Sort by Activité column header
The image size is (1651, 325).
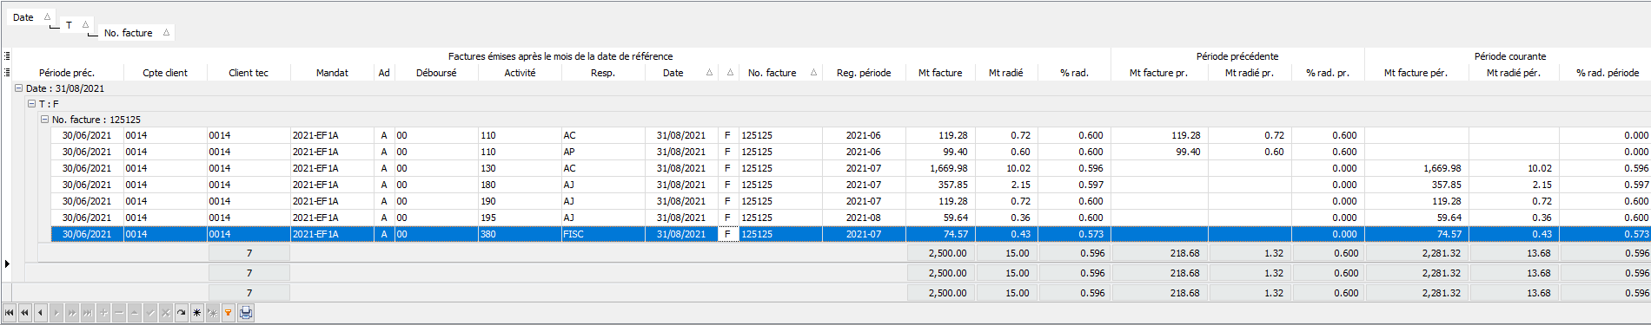point(520,73)
